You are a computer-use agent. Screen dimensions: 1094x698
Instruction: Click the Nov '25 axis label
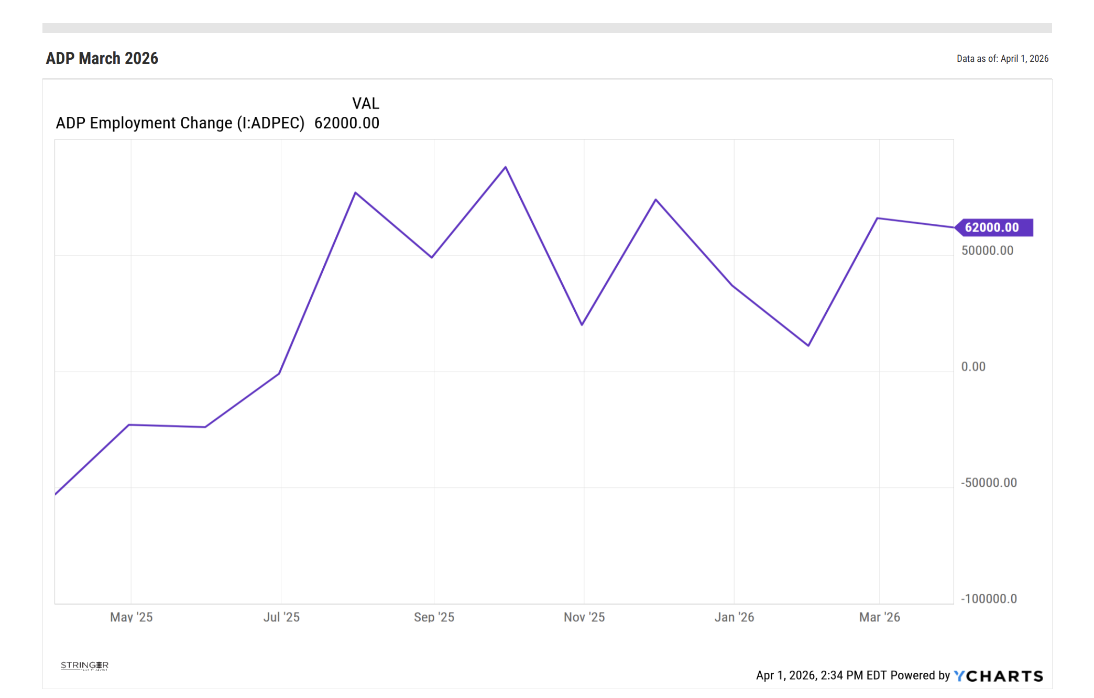[584, 617]
